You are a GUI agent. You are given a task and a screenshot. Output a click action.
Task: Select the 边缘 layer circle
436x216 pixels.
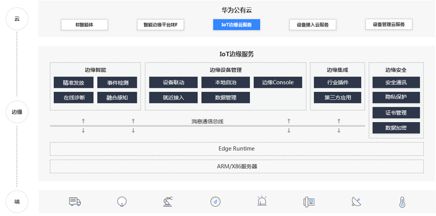point(17,112)
